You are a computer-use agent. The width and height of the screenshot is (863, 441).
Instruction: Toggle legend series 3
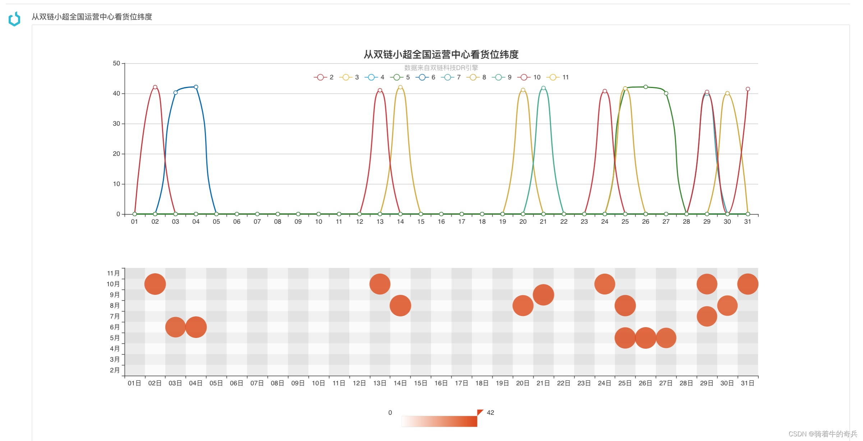click(346, 77)
